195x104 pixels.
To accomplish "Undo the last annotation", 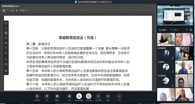I will click(x=6, y=59).
